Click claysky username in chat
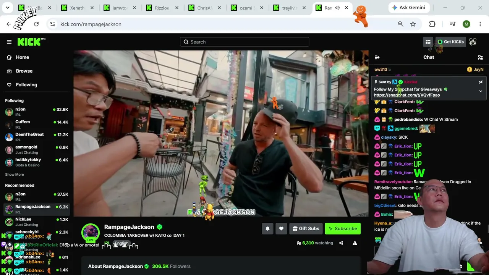Screen dimensions: 489x275 point(388,137)
